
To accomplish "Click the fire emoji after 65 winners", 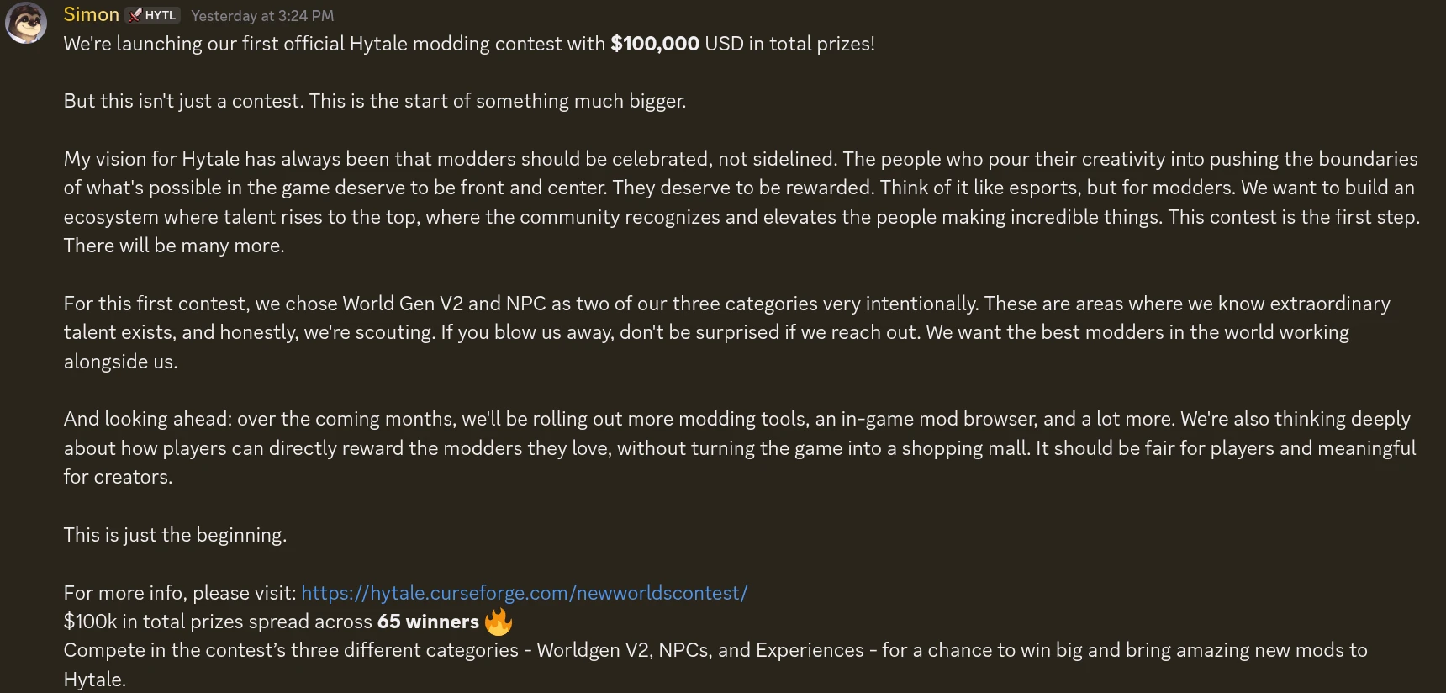I will point(499,622).
